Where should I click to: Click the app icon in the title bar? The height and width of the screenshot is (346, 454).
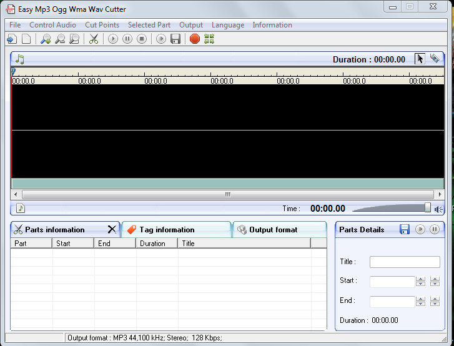[x=11, y=9]
